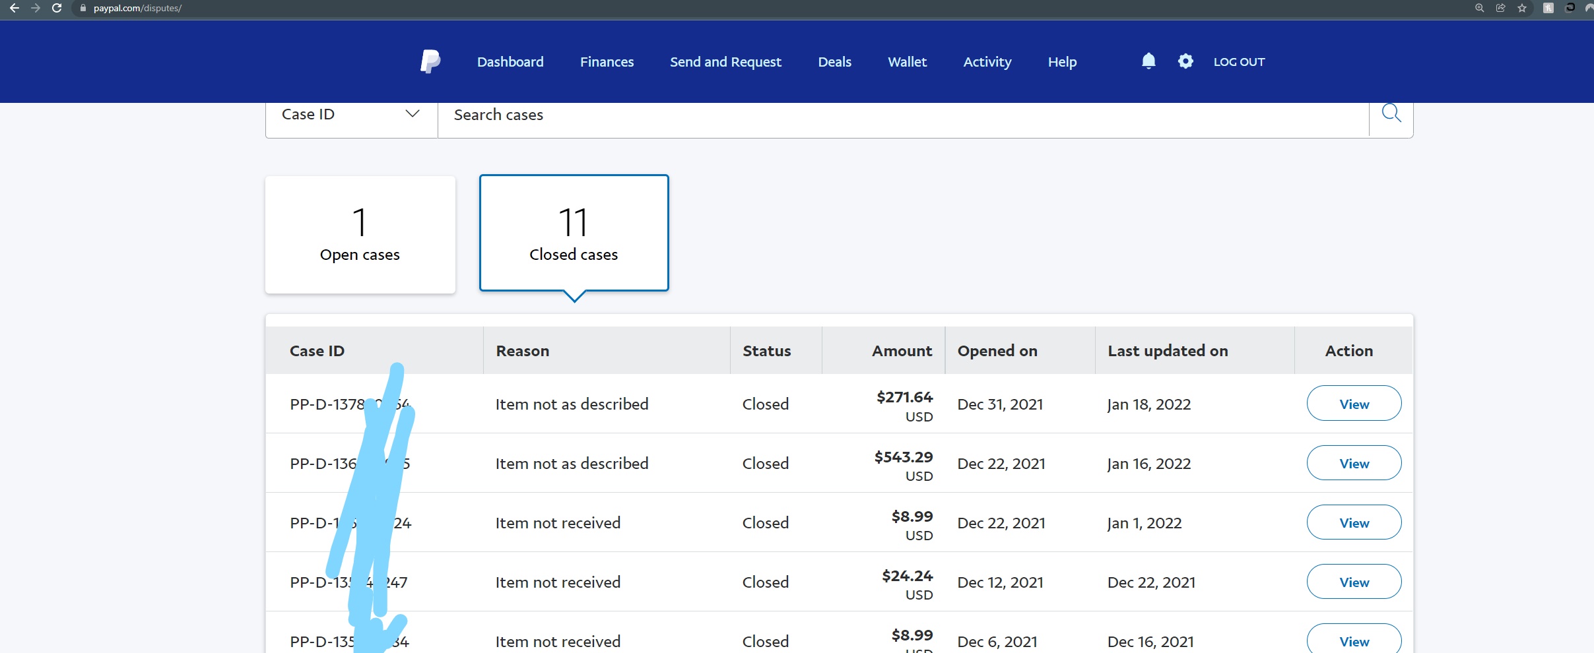View the $271.64 closed case

1354,404
